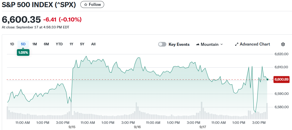
Task: Click the chart settings gear icon
Action: [x=283, y=44]
